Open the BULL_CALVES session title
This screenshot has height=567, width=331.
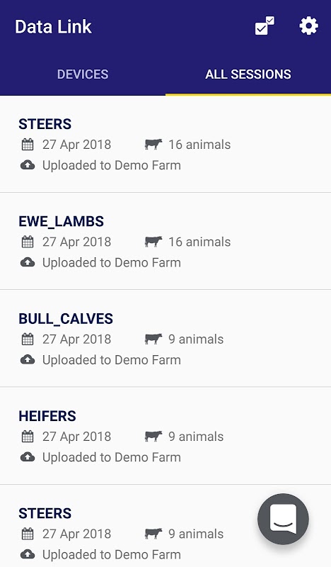(66, 318)
